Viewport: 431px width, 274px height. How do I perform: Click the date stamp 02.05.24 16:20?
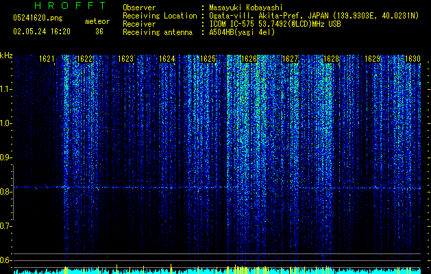[x=42, y=32]
